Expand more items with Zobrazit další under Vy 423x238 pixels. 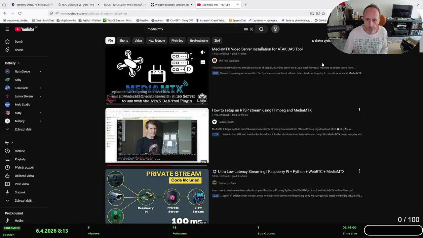(x=23, y=201)
